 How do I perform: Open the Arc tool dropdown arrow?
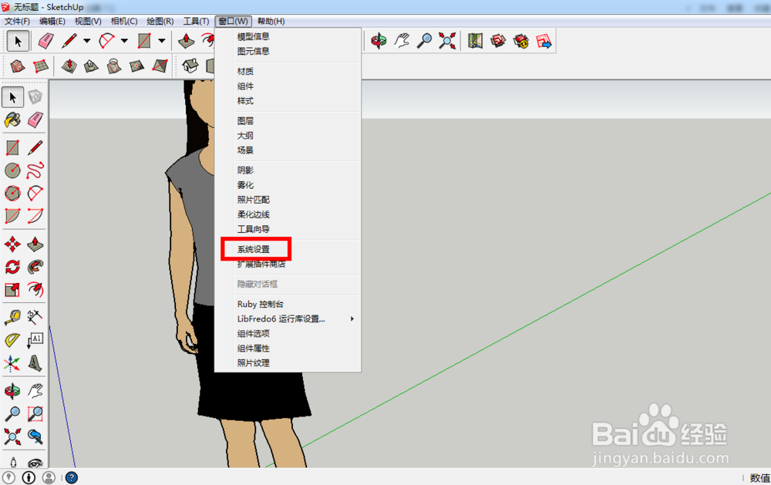coord(124,42)
